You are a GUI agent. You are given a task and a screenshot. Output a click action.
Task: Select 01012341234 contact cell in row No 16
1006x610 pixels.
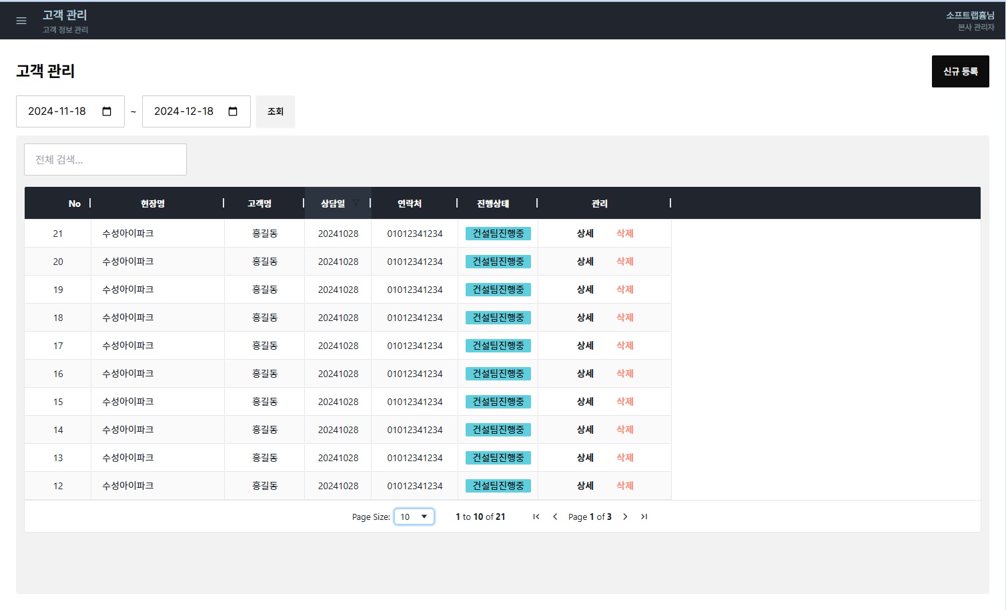click(x=415, y=374)
